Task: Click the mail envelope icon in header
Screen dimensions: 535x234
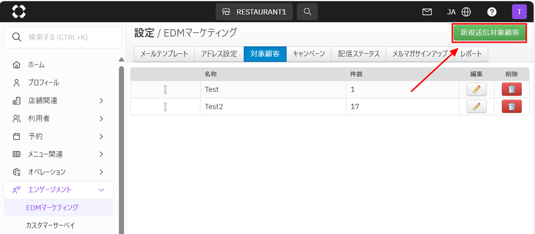Action: [x=427, y=12]
